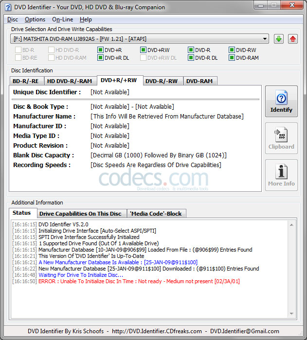Switch to the HD DVD-R/-RAM tab

coord(71,81)
